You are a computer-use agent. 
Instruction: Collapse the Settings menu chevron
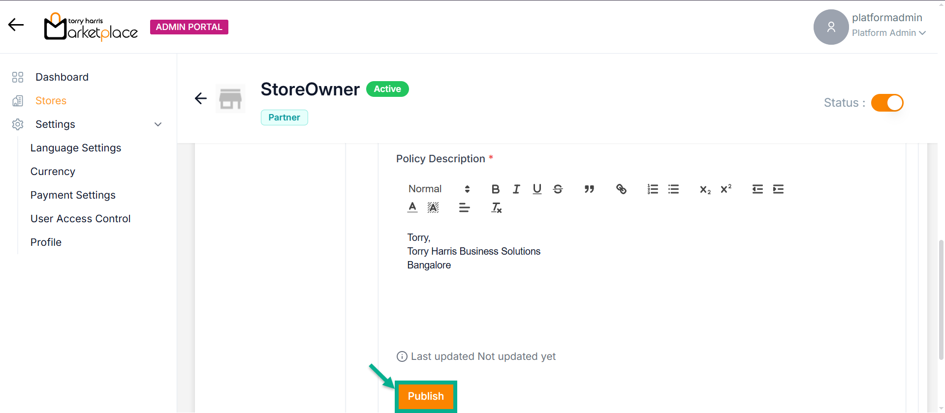pyautogui.click(x=158, y=124)
